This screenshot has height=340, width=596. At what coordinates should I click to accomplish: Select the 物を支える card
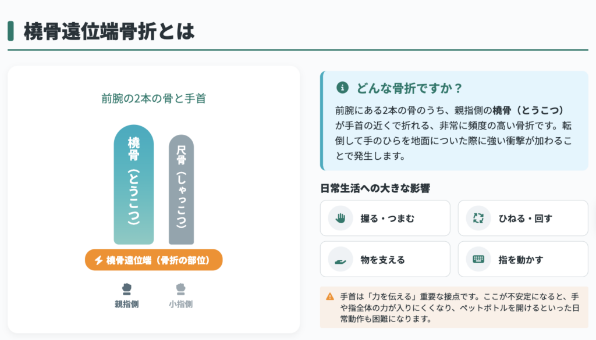(x=385, y=259)
